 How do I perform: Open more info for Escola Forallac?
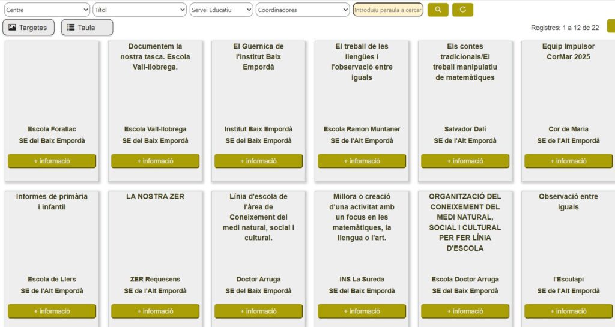coord(52,161)
